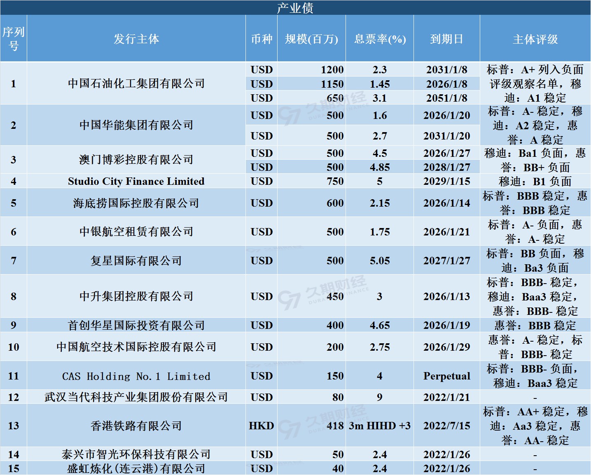Select sequence number 13 cell
591x475 pixels.
pyautogui.click(x=14, y=426)
